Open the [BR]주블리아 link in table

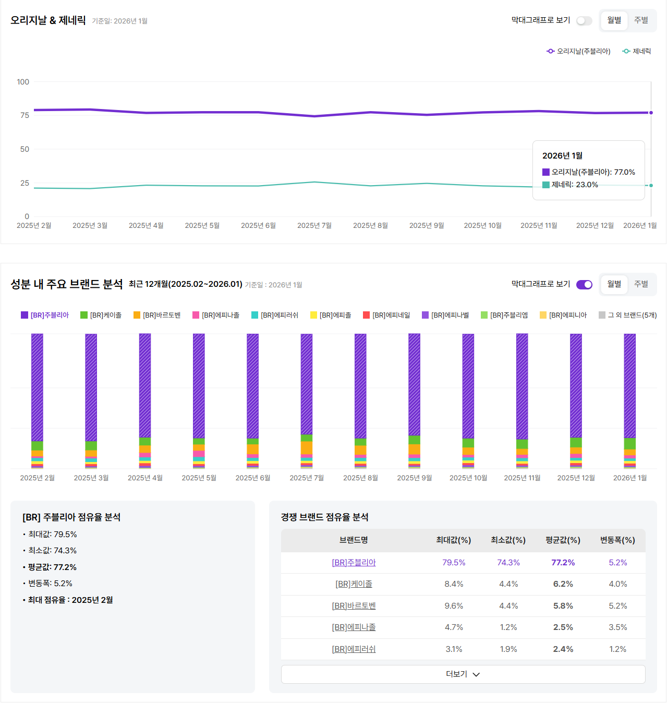[354, 563]
